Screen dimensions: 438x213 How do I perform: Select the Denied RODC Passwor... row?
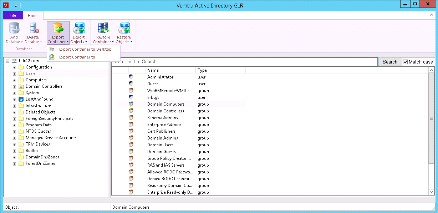[182, 179]
